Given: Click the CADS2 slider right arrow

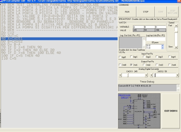Looking at the screenshot, I should coord(177,75).
